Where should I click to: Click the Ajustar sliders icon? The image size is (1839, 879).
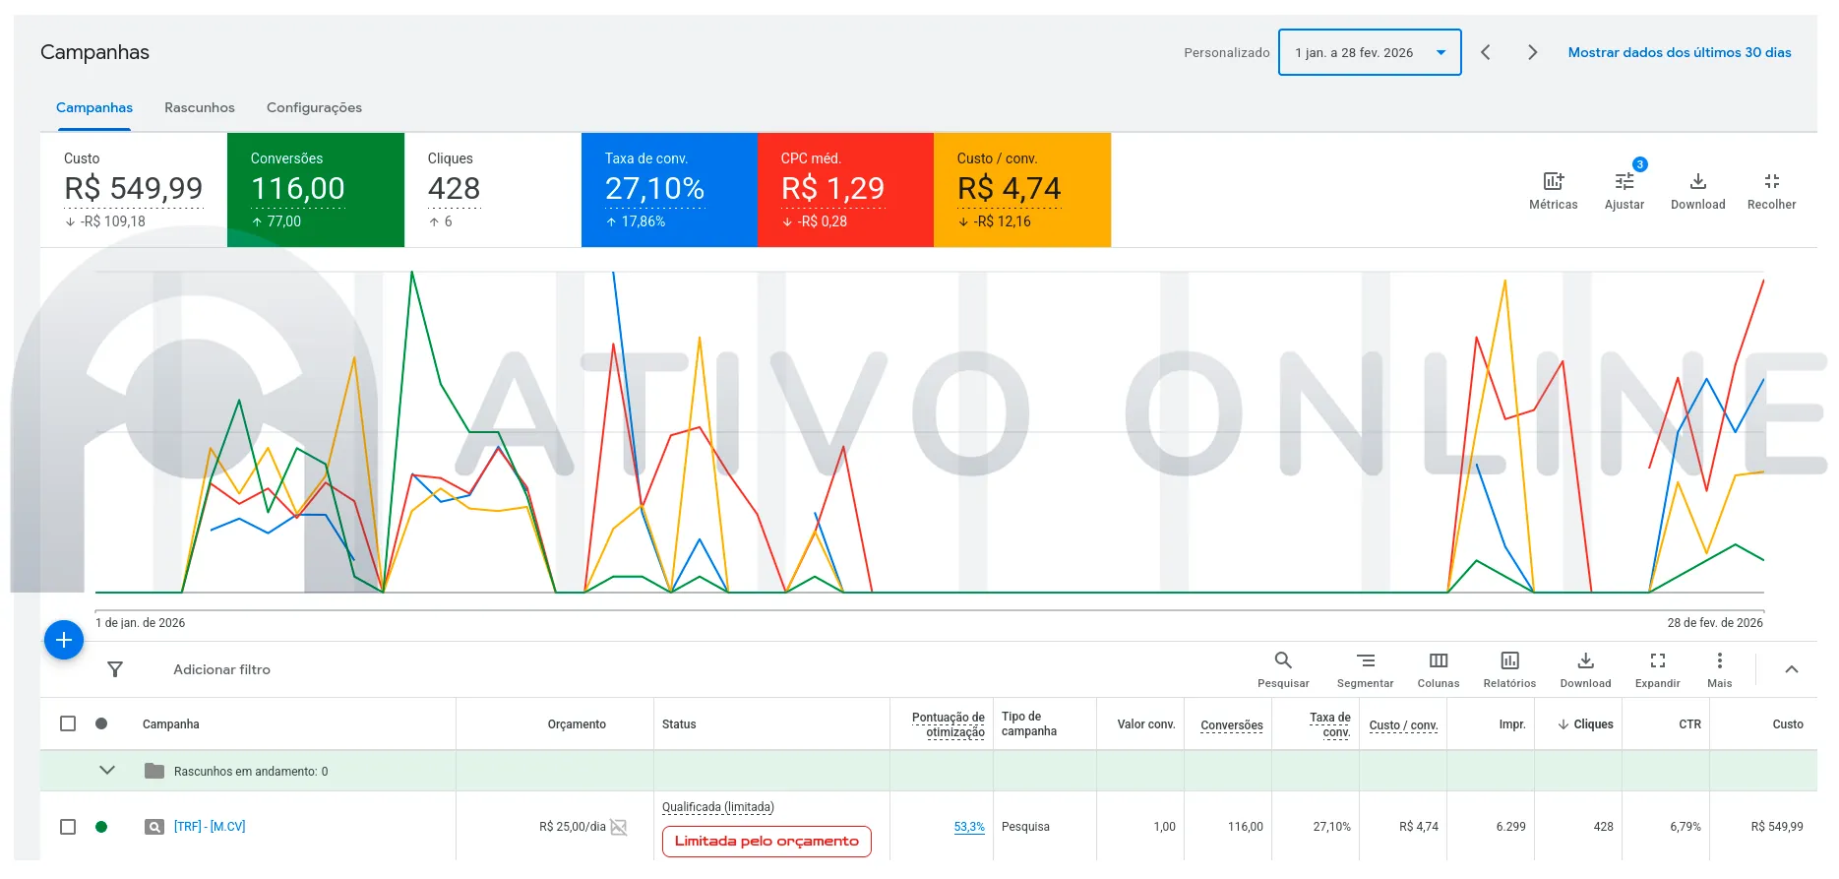(x=1624, y=182)
